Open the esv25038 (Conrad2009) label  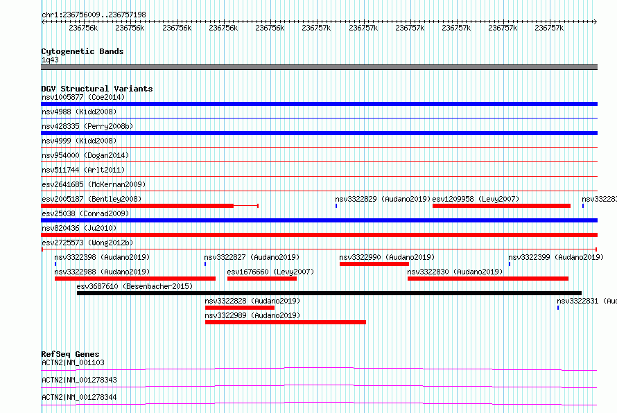tap(85, 213)
